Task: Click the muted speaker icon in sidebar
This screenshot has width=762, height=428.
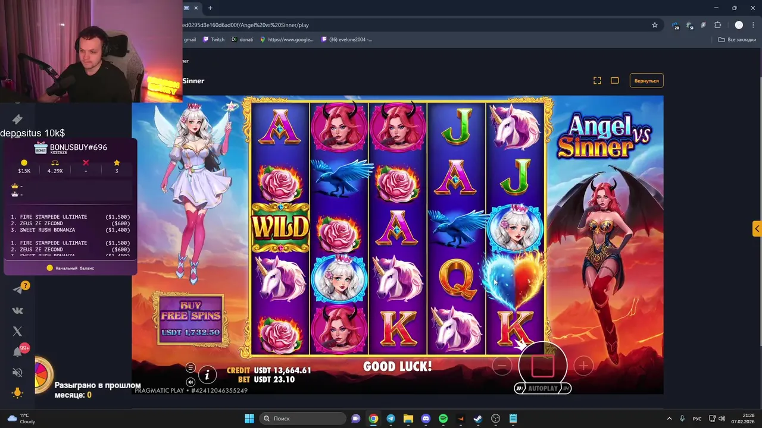Action: [x=18, y=373]
